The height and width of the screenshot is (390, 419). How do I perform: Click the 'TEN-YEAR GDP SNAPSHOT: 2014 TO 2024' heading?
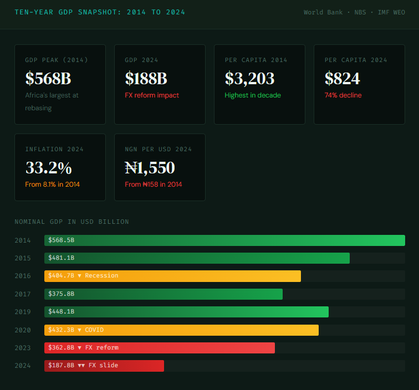pos(100,12)
